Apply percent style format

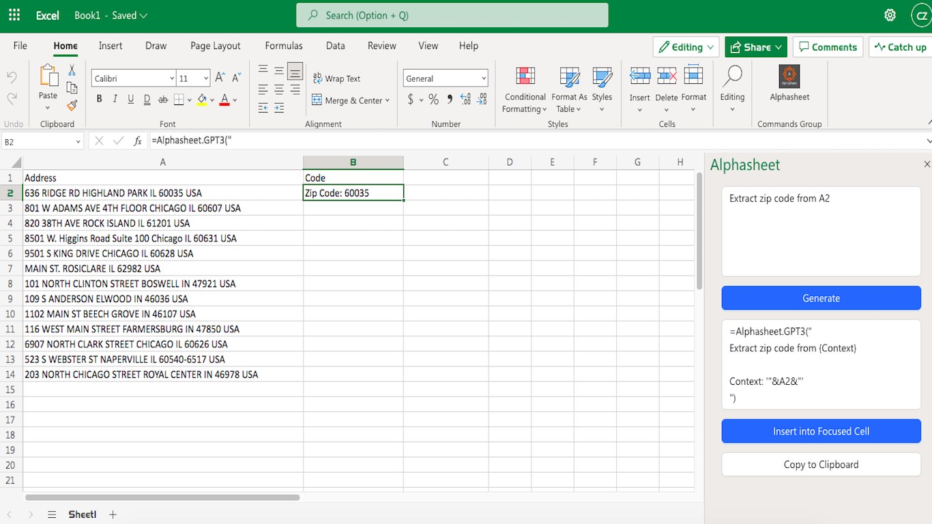coord(433,100)
